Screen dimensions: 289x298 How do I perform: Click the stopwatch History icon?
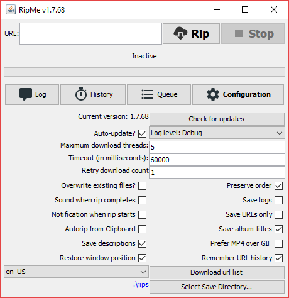(x=81, y=94)
